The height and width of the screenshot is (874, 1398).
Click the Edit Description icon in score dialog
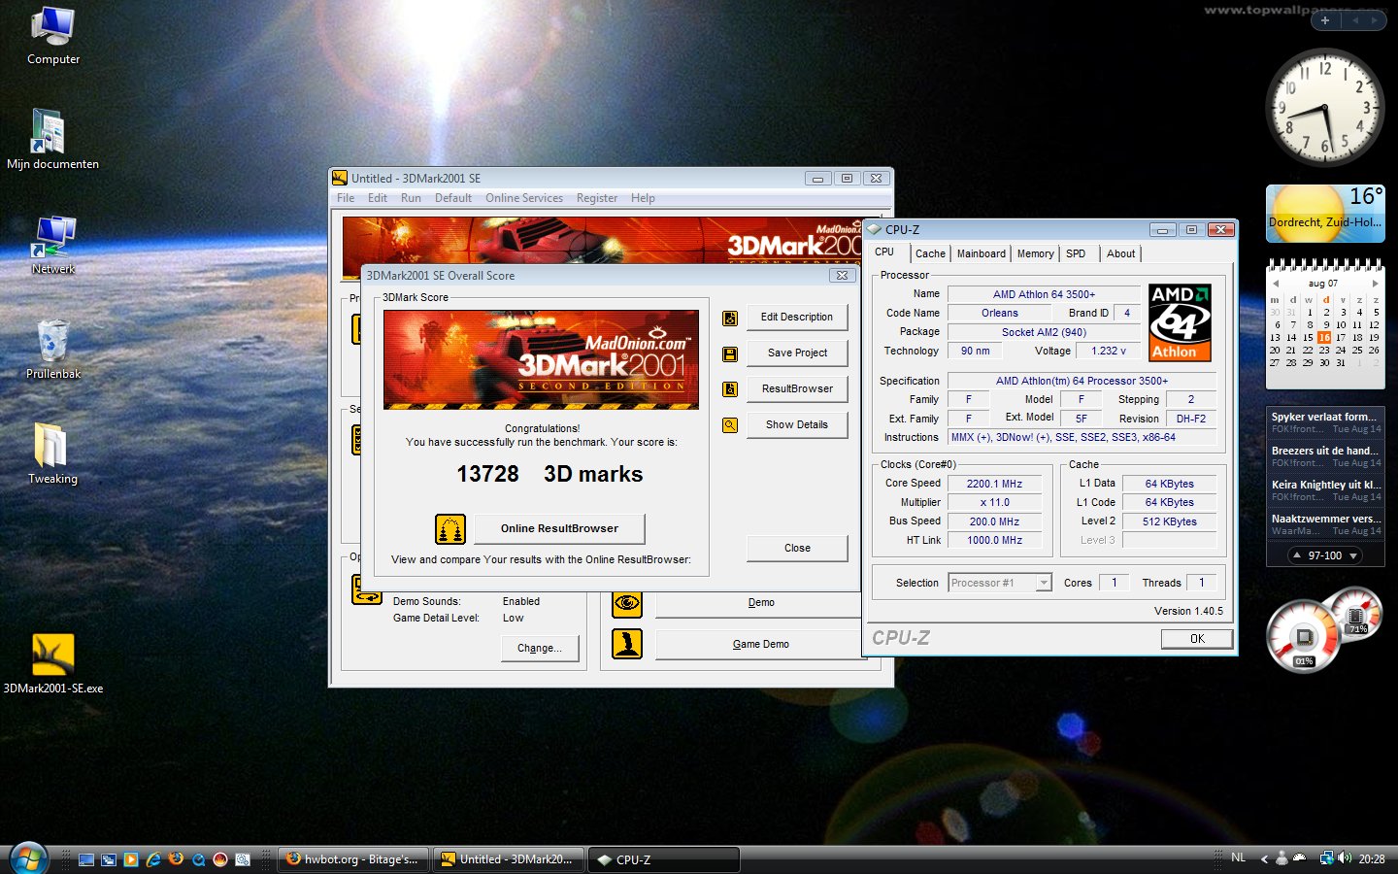[730, 318]
